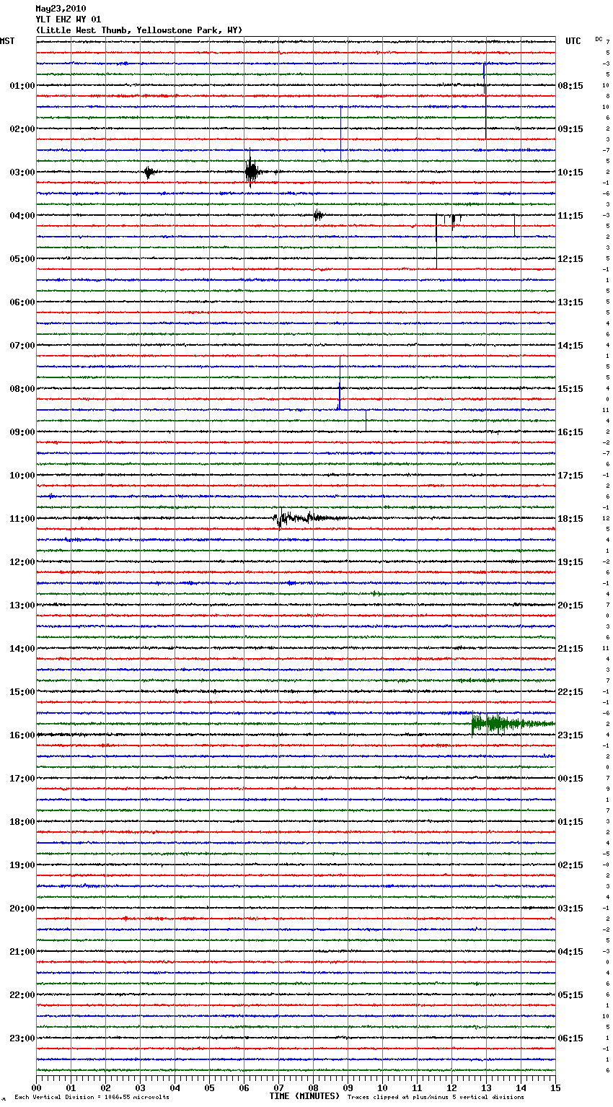Click the DC column header
The width and height of the screenshot is (613, 1107).
599,39
